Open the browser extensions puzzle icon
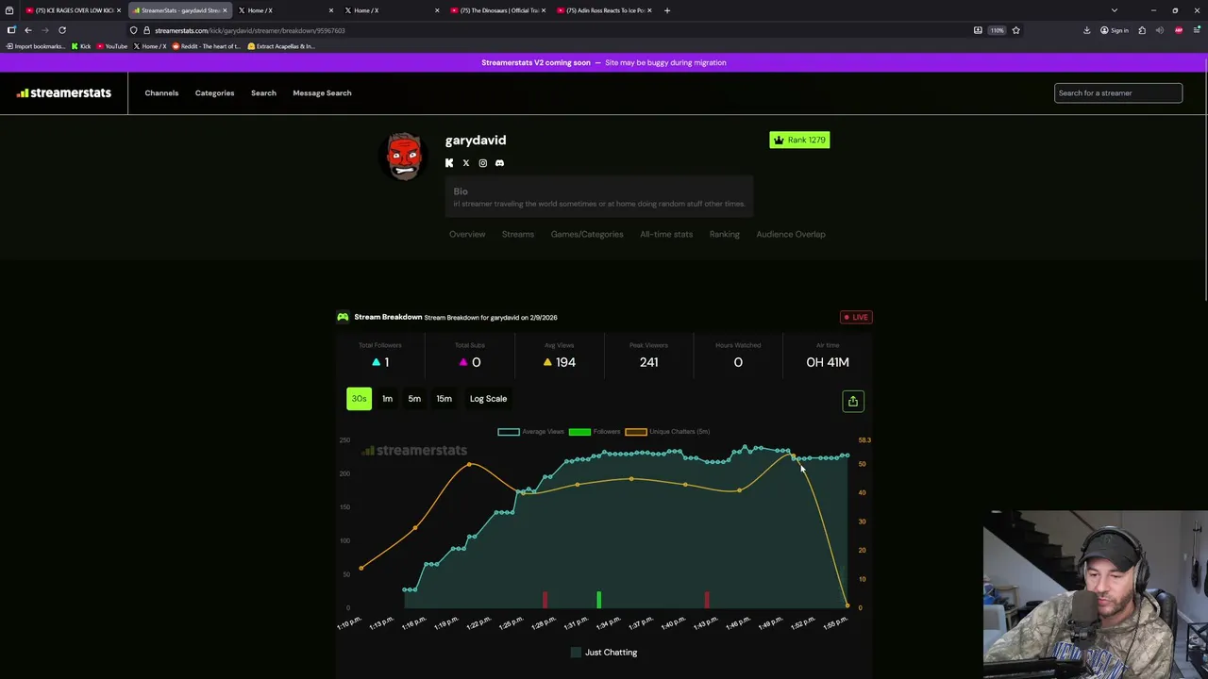 coord(1142,30)
